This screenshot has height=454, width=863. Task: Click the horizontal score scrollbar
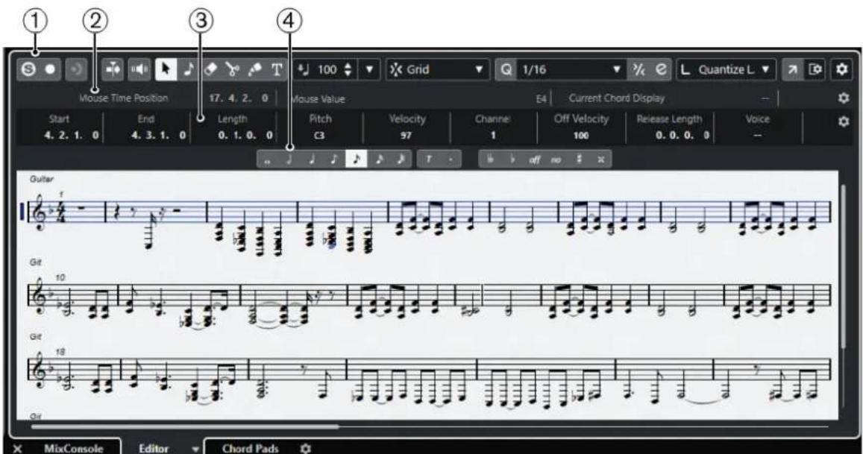(186, 426)
